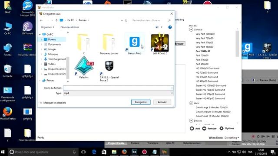Open Connectify Hotspot 2016 desktop icon
Viewport: 278px width, 156px height.
pos(27,9)
